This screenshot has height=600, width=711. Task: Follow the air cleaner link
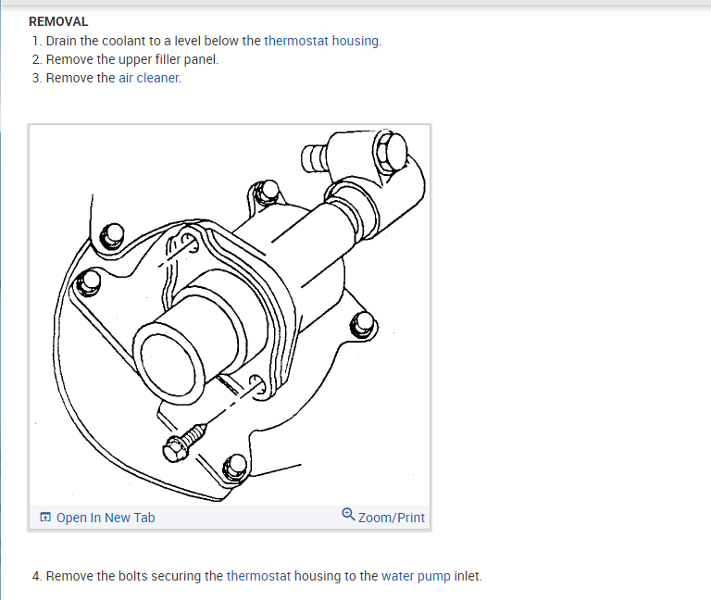(149, 78)
